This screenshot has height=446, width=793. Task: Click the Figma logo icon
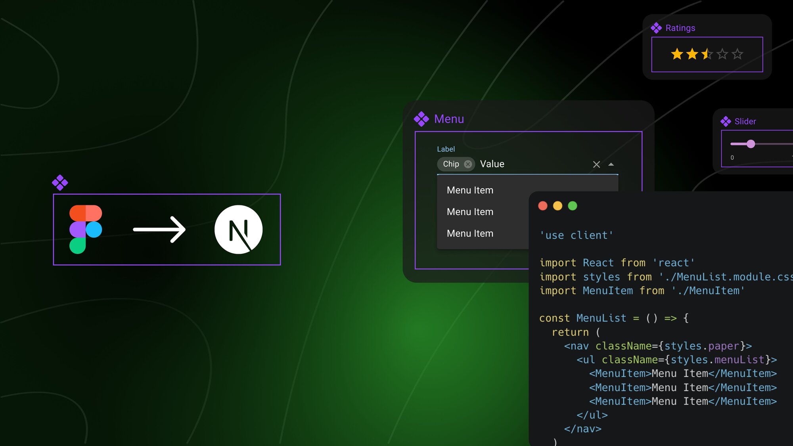(86, 229)
